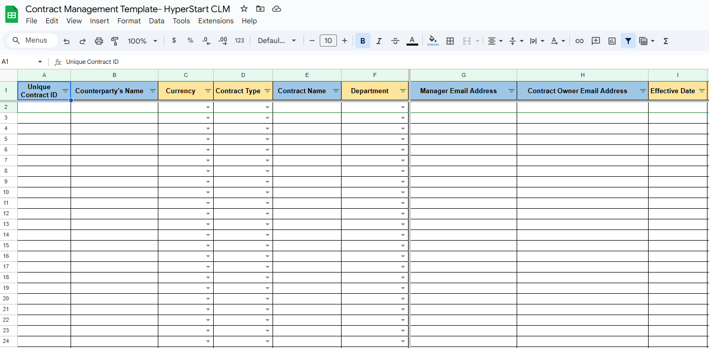Open the borders tool
Screen dimensions: 709x348
pyautogui.click(x=450, y=41)
